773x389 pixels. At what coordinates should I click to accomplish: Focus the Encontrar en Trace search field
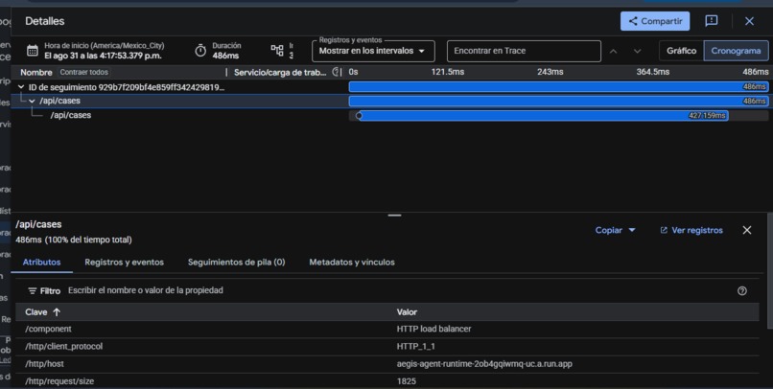pos(524,51)
